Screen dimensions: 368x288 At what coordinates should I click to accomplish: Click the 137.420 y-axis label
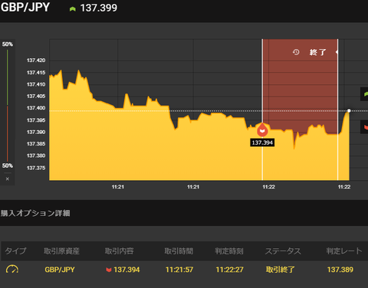[36, 61]
